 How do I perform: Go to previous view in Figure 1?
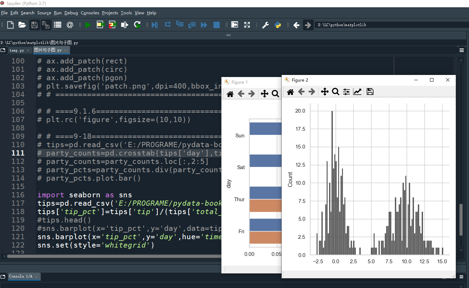click(x=241, y=94)
